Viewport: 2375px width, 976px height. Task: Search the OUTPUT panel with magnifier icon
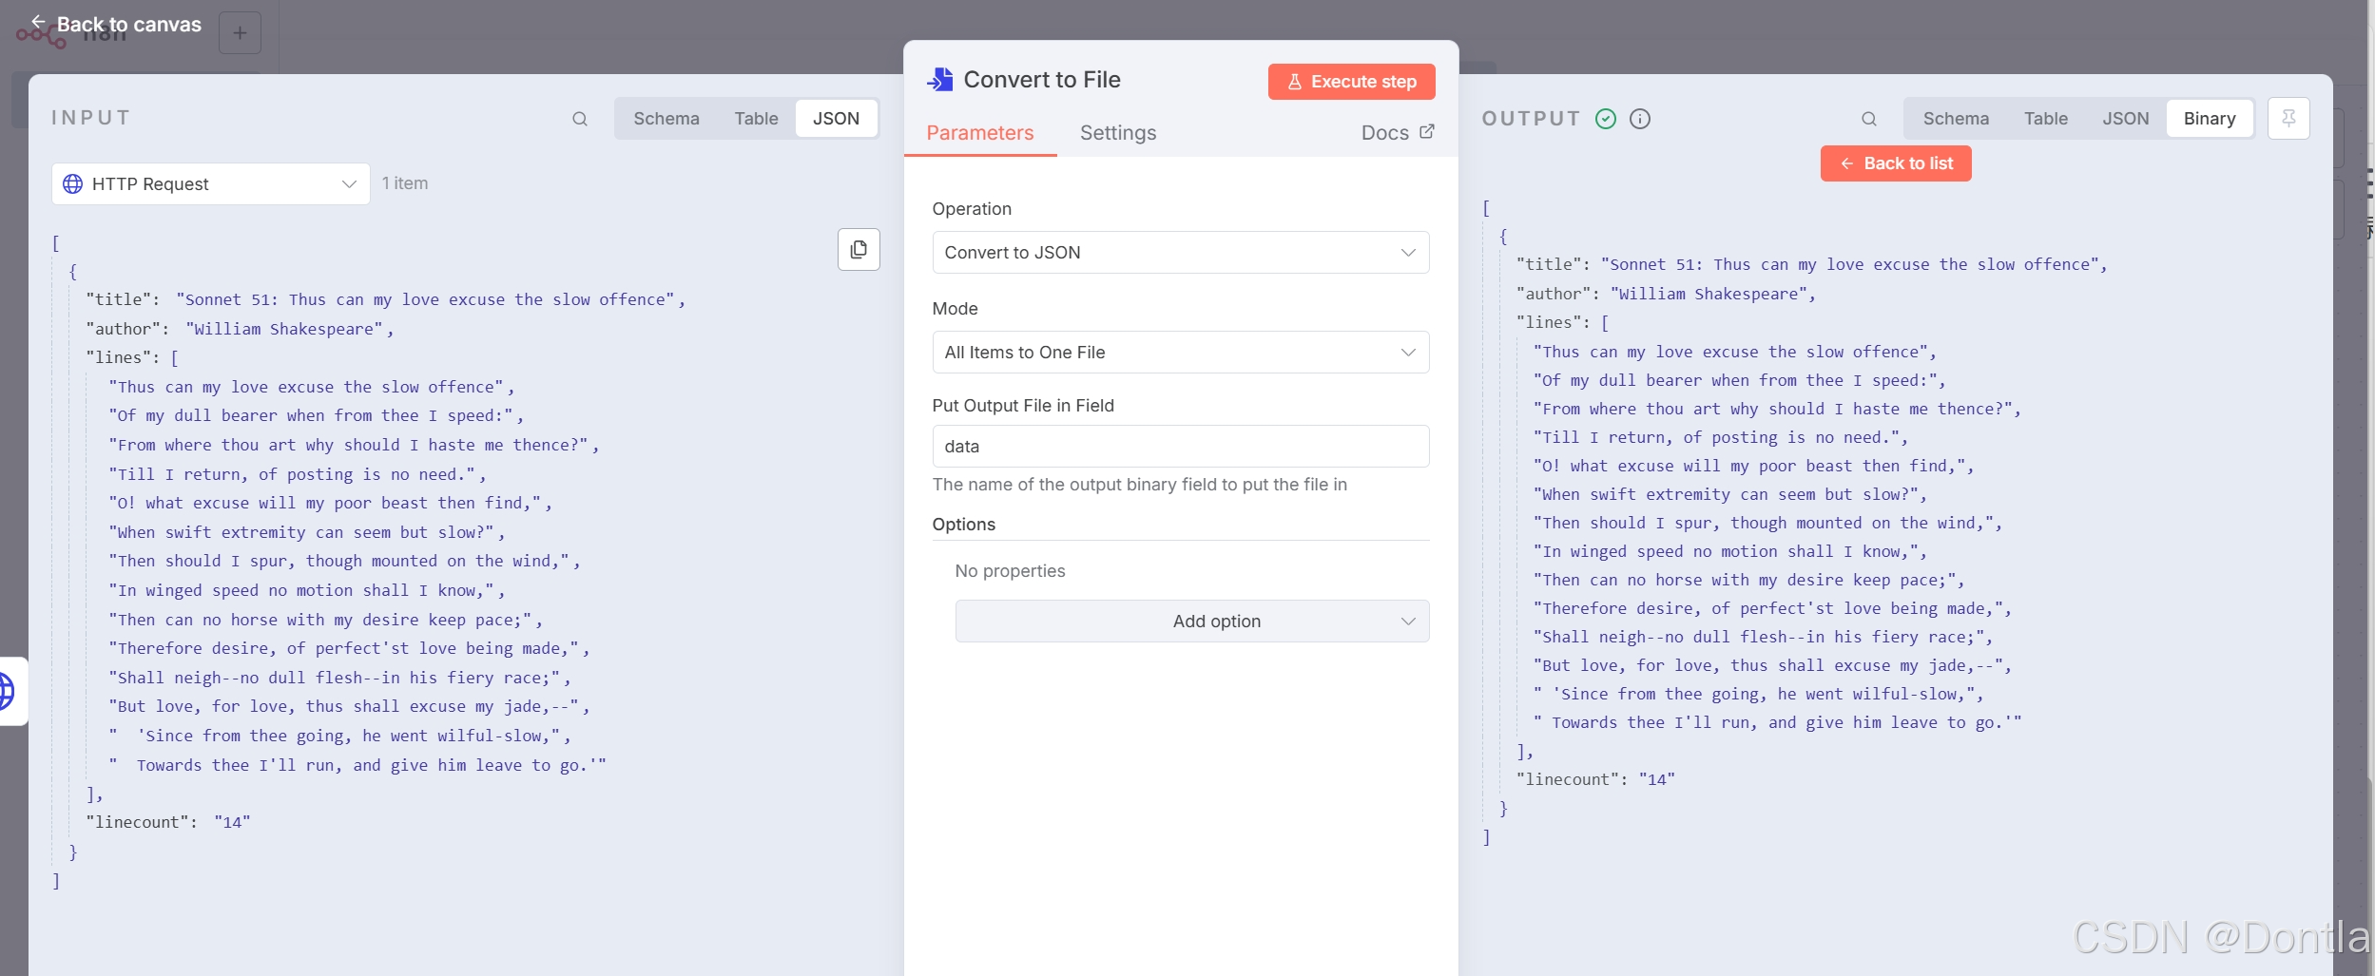[1869, 119]
